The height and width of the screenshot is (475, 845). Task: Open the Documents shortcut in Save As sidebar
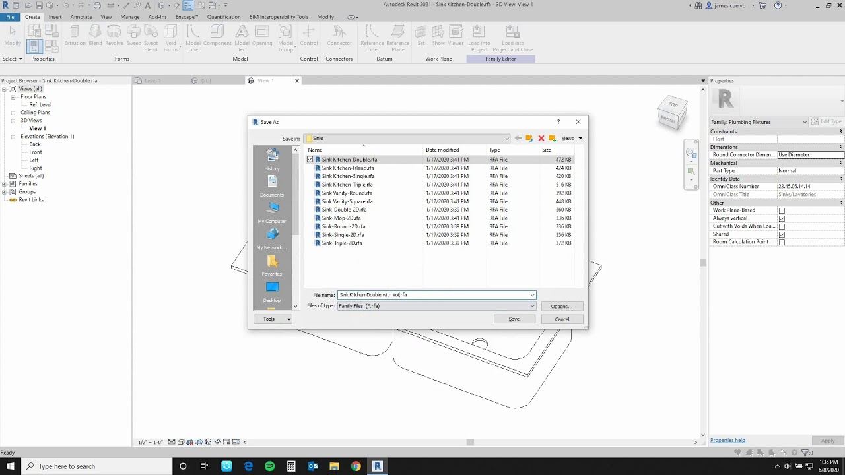click(x=272, y=186)
